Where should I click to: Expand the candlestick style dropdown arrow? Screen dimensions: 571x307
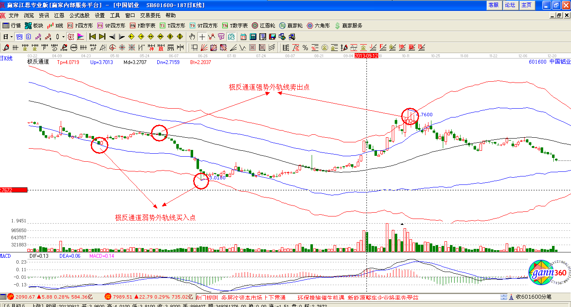click(x=63, y=37)
